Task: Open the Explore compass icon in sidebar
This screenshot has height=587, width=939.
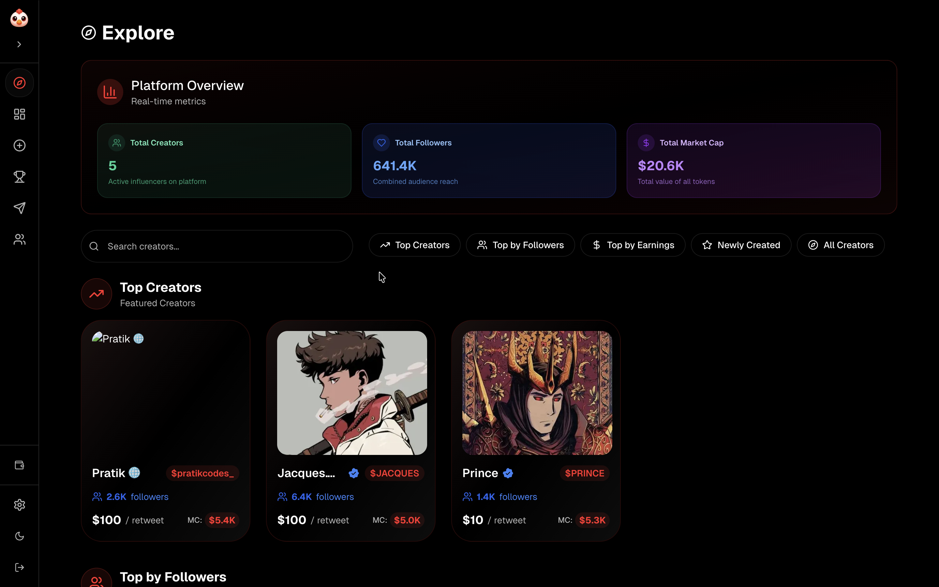Action: [x=20, y=83]
